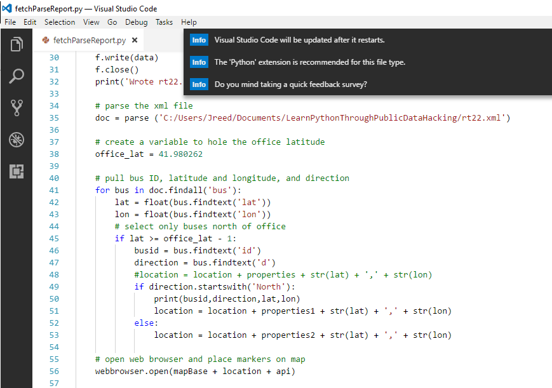The height and width of the screenshot is (388, 552).
Task: Open the Go menu
Action: tap(112, 22)
